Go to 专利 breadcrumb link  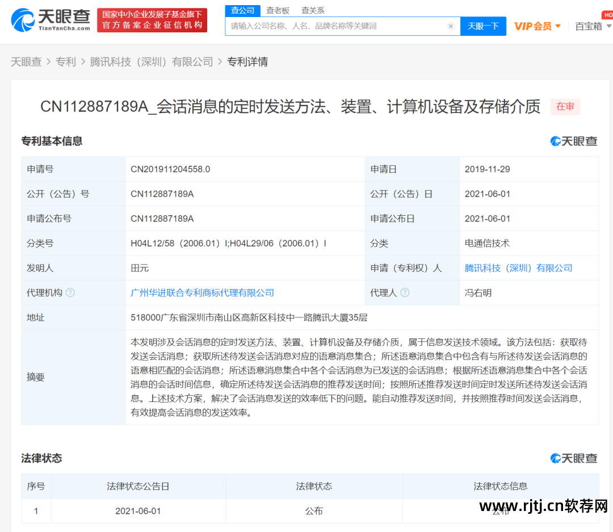66,62
